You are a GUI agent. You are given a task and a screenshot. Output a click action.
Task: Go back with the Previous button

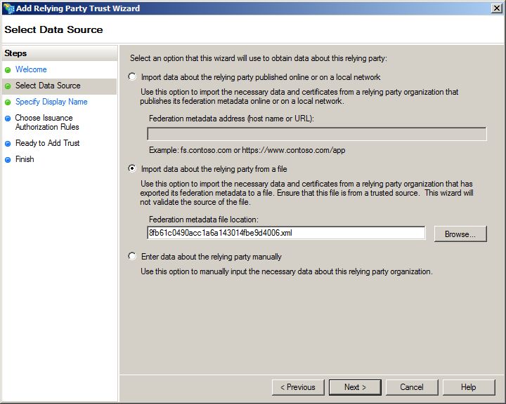tap(298, 387)
